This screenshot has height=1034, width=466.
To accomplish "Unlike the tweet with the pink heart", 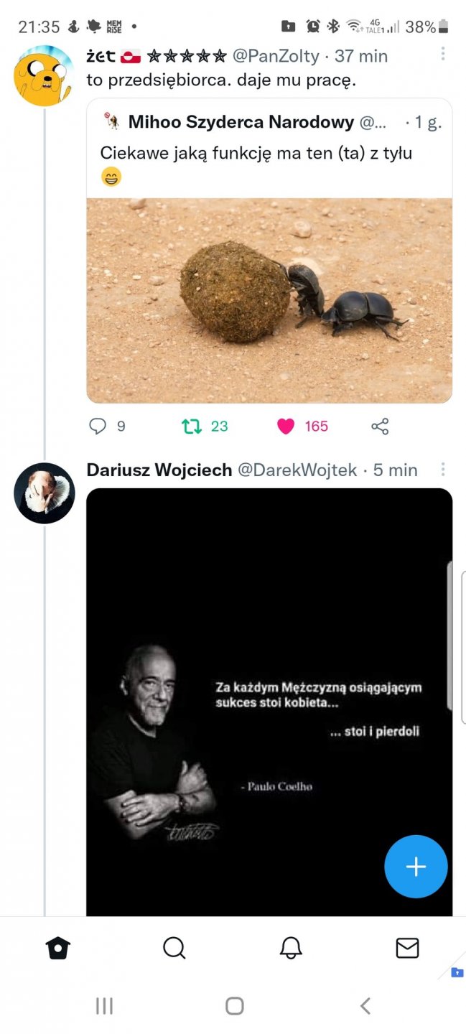I will tap(286, 427).
